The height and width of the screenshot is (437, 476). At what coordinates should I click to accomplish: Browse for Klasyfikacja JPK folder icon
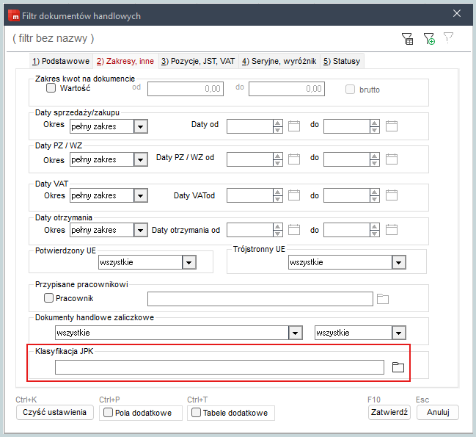coord(398,367)
